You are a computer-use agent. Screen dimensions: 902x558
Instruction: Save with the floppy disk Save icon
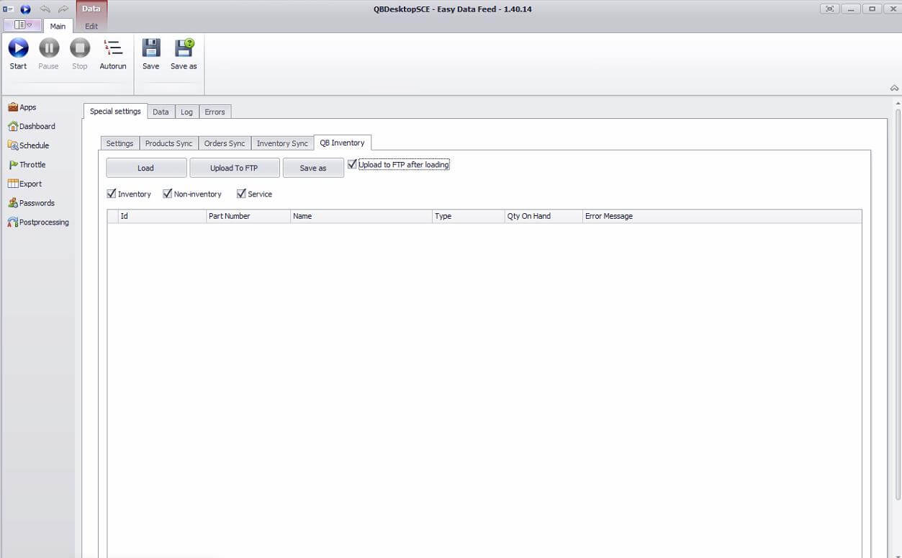150,55
